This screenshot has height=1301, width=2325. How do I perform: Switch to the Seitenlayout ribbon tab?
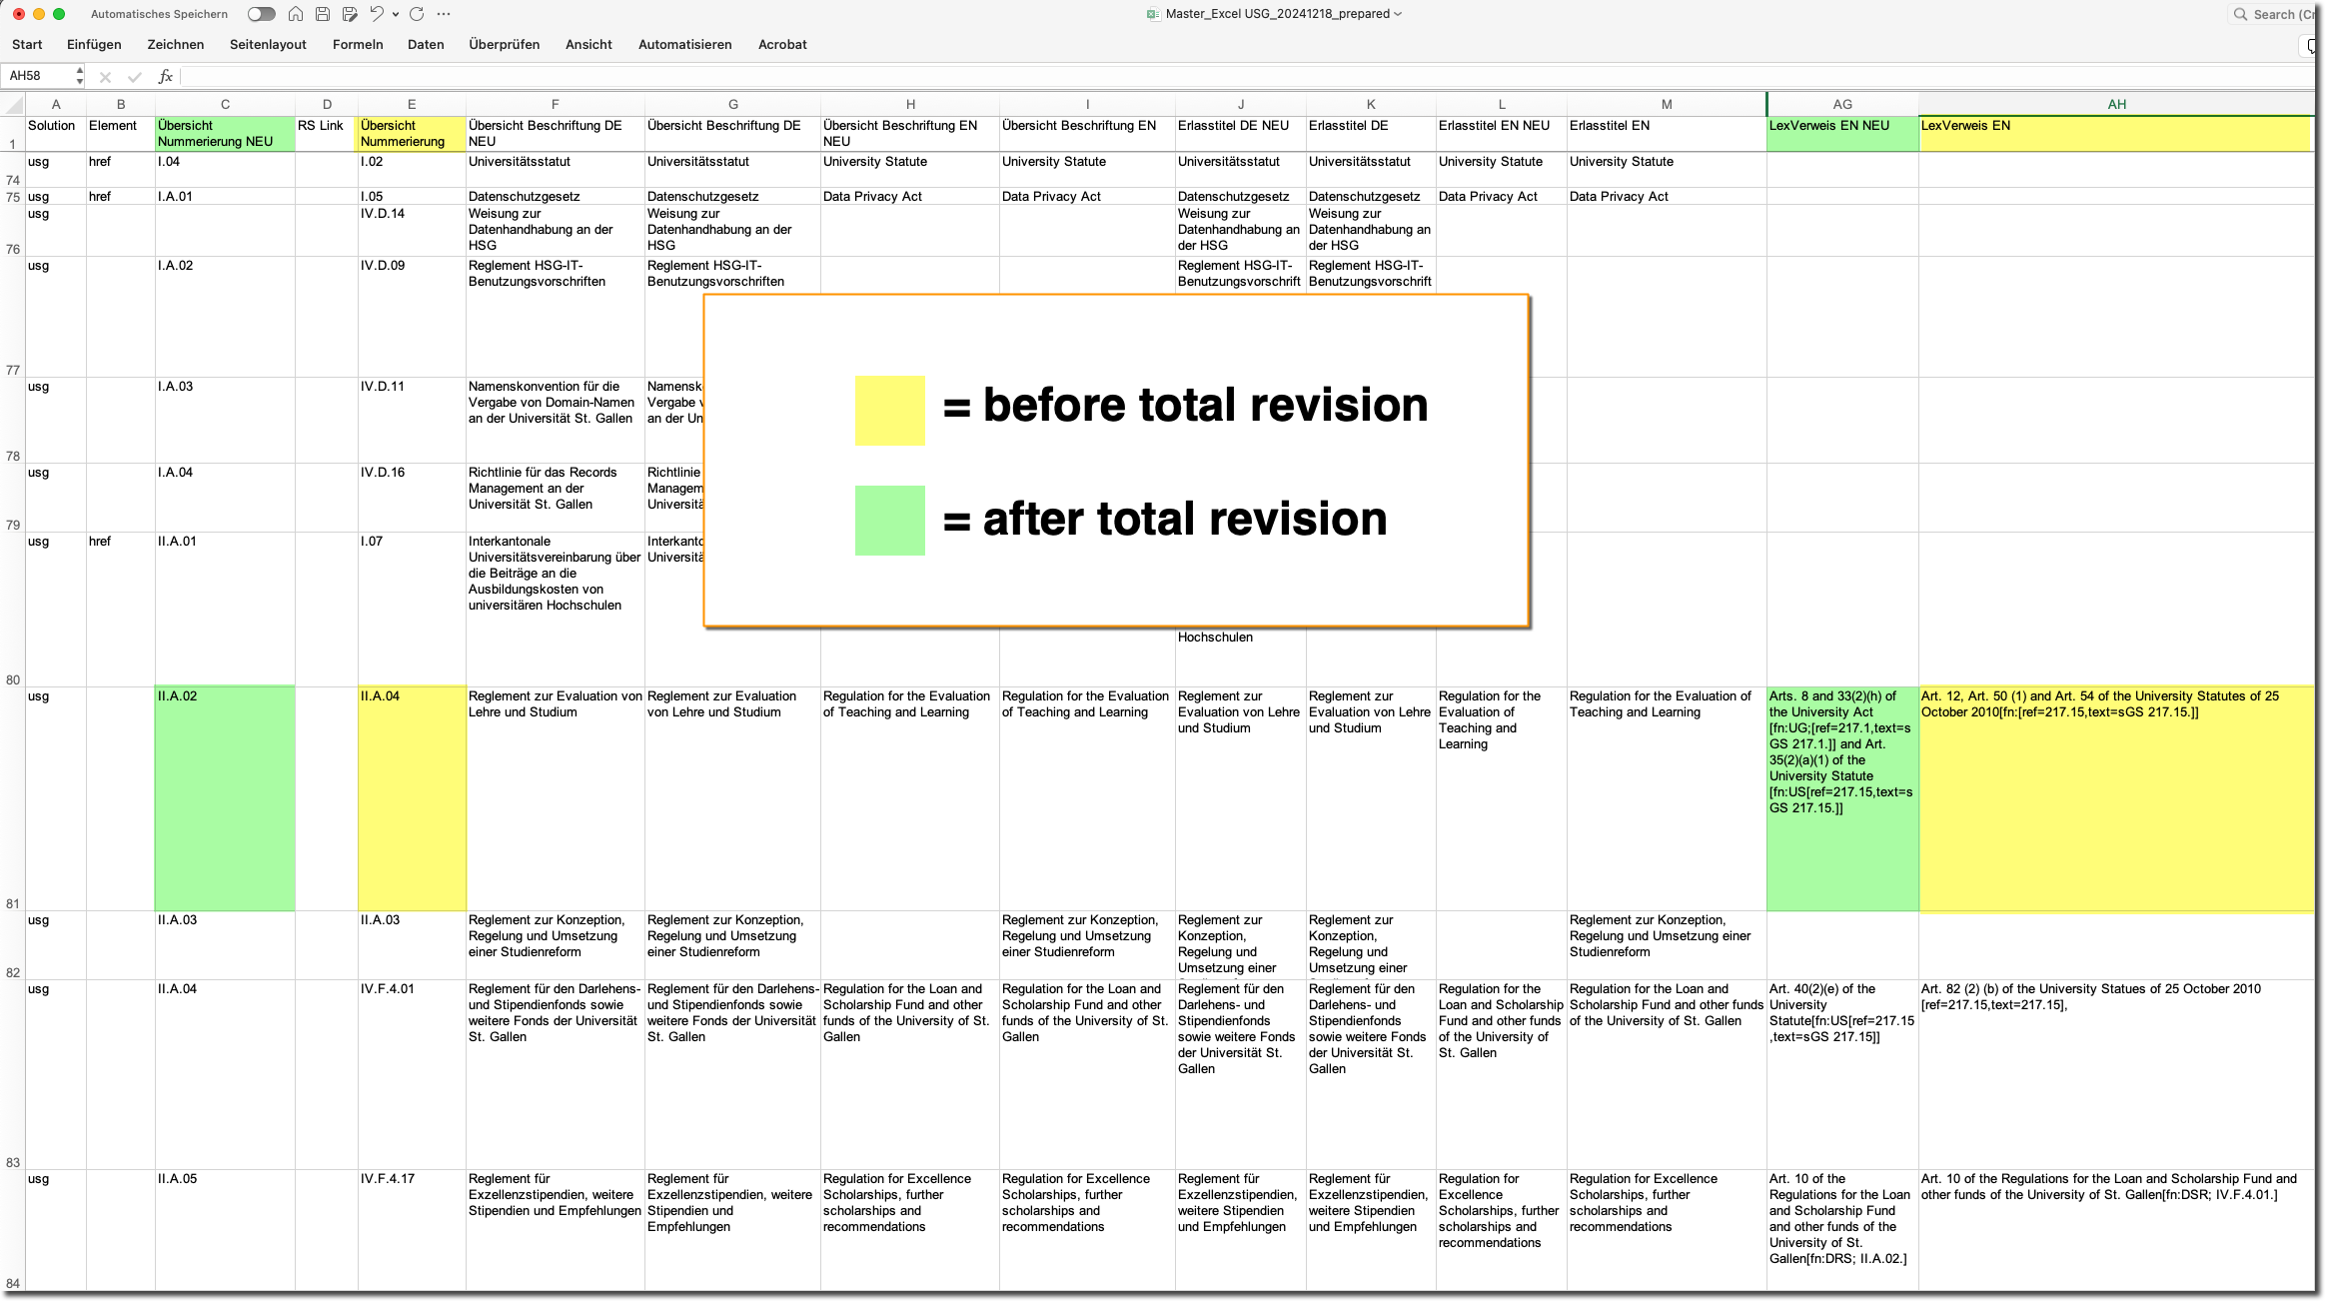click(268, 45)
